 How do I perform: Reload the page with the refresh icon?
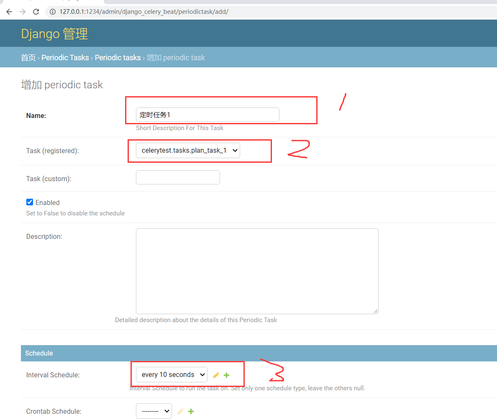(36, 12)
